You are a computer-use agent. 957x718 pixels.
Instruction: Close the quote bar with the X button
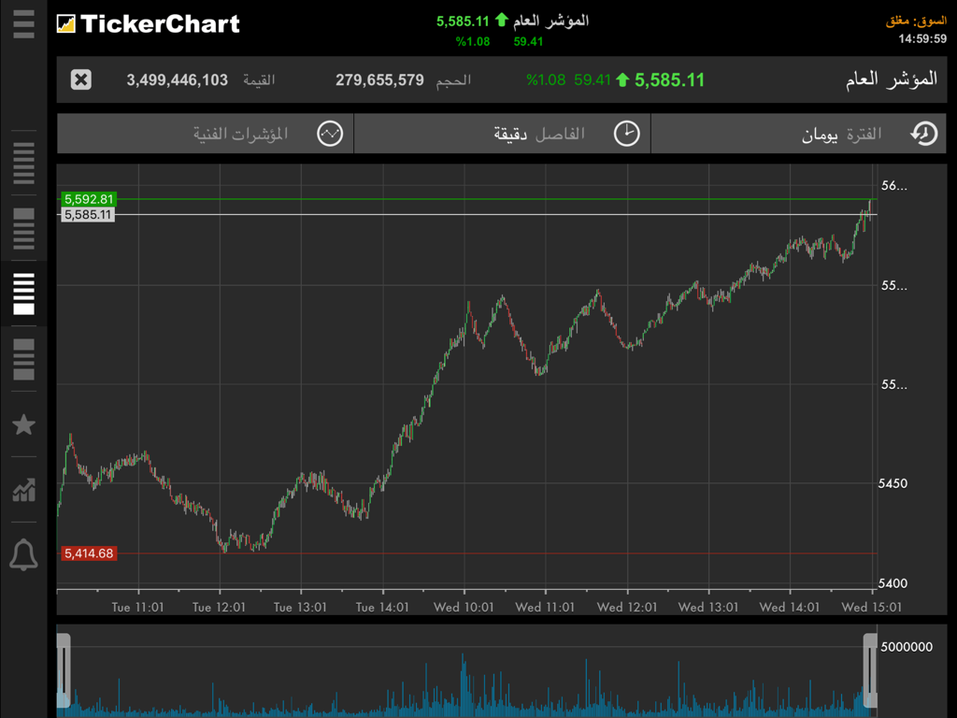pos(80,79)
